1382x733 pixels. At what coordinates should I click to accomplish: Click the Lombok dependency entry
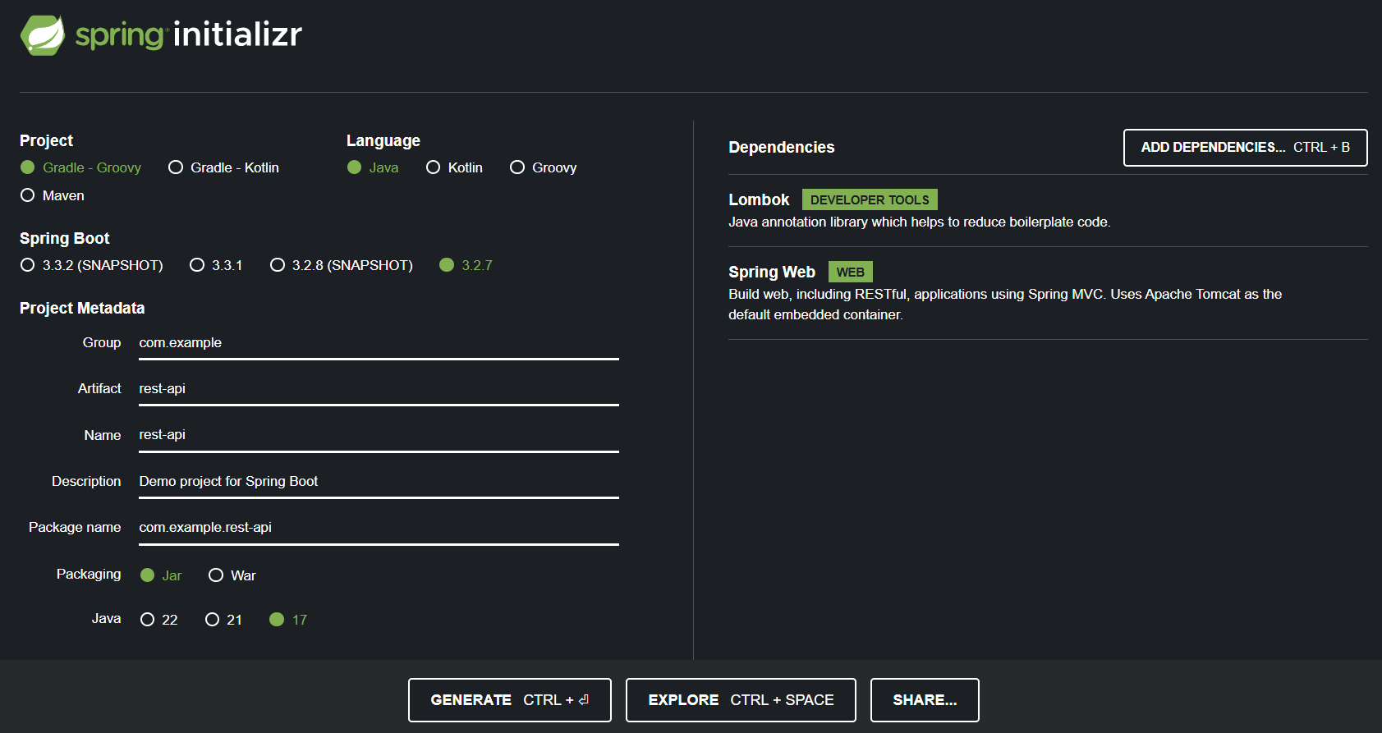click(1048, 210)
